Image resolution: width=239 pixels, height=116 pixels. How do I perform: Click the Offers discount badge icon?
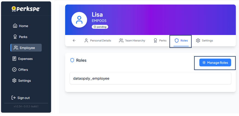point(15,70)
